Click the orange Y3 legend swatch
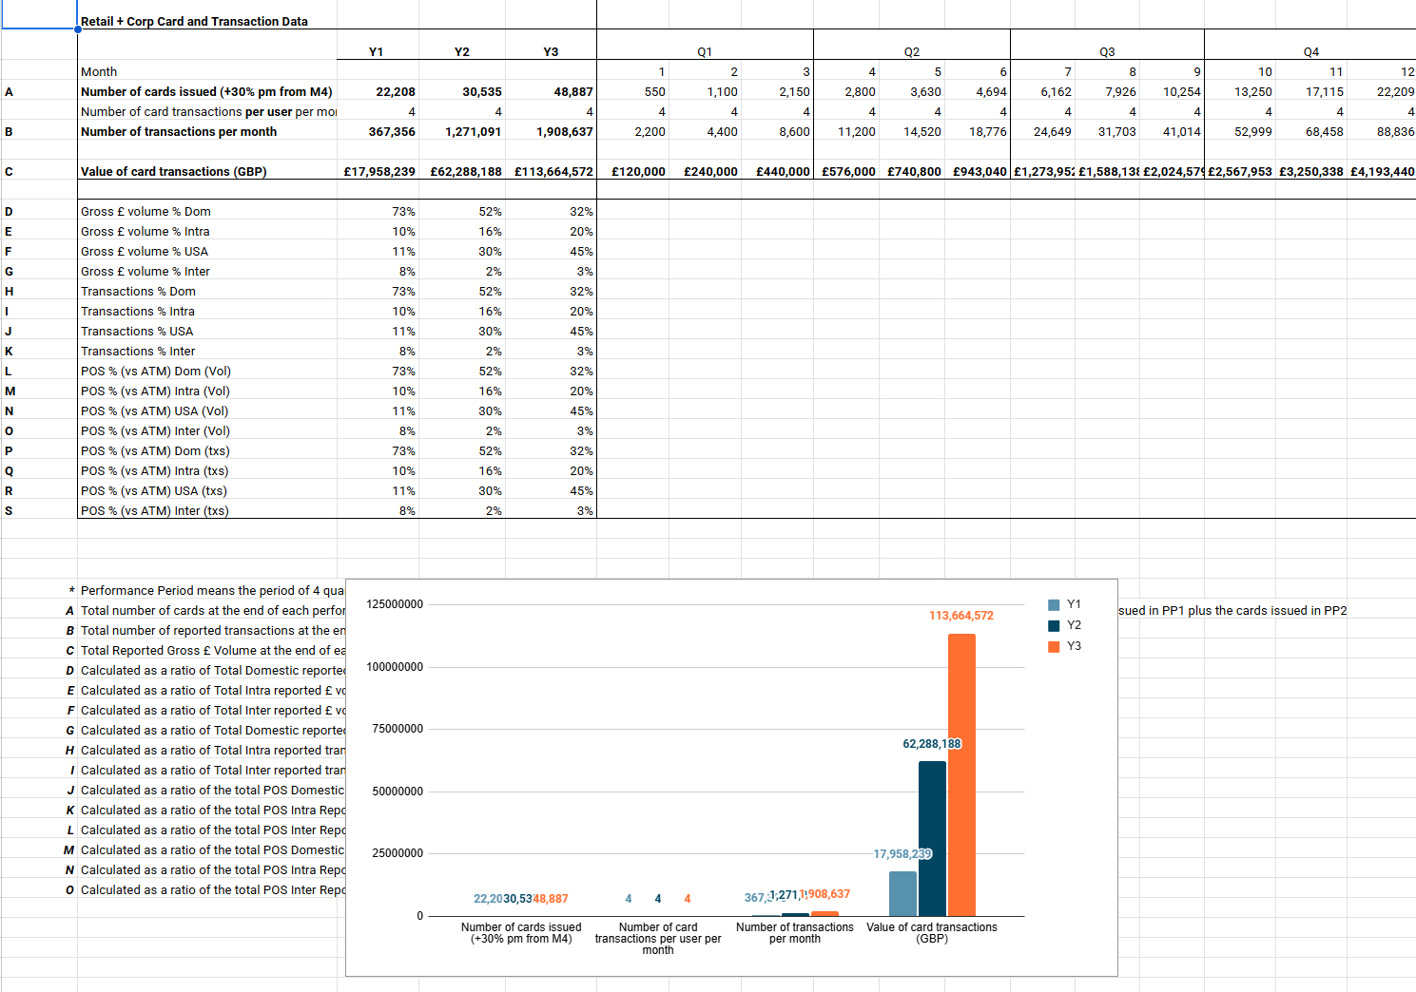The image size is (1416, 992). (x=1054, y=647)
